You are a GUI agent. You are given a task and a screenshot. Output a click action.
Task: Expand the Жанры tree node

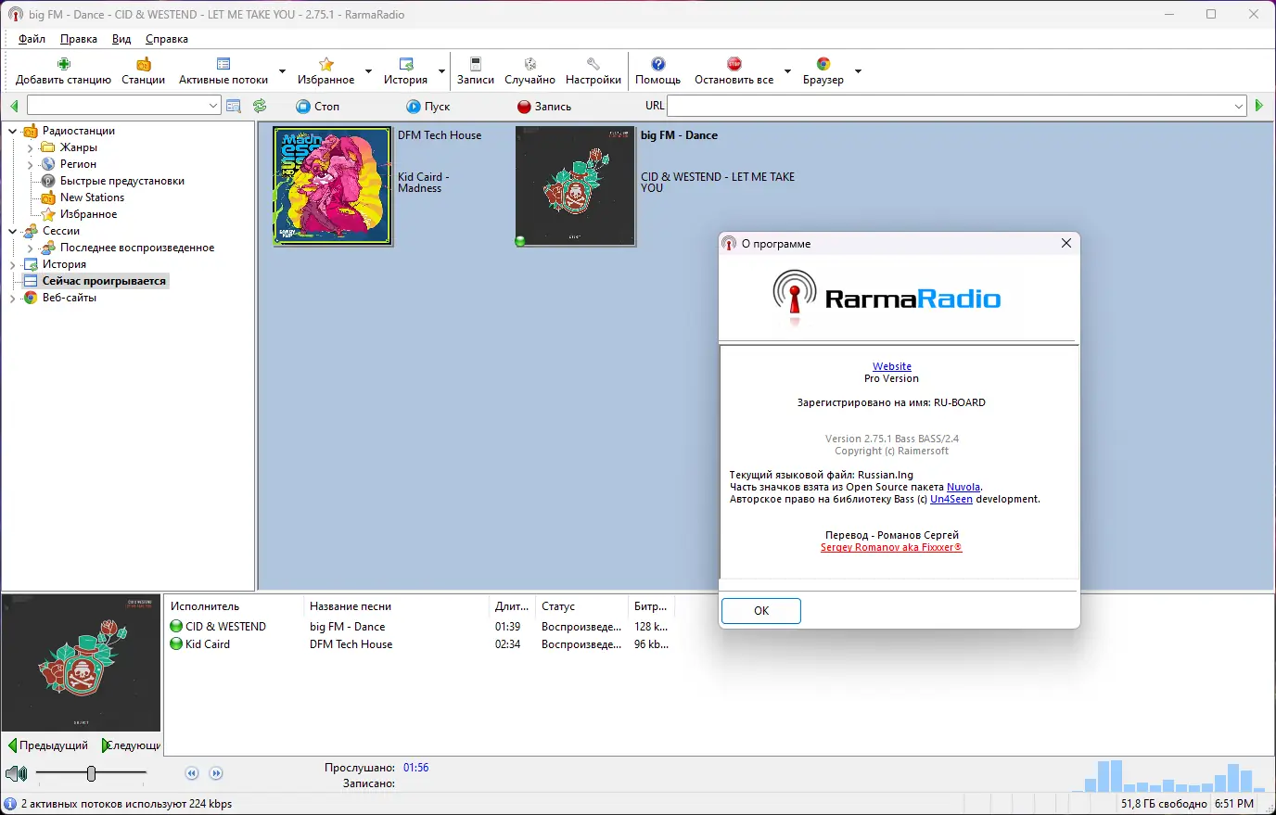point(31,146)
